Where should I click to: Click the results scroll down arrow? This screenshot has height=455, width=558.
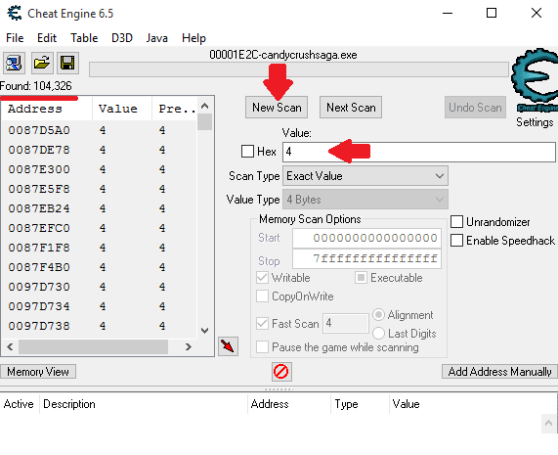point(204,331)
